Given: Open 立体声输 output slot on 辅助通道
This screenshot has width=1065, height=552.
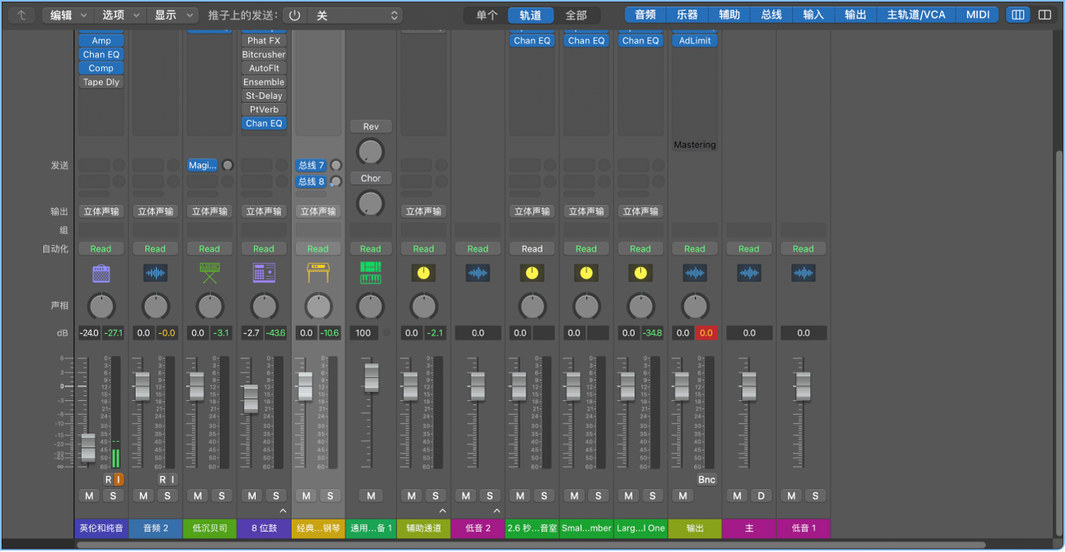Looking at the screenshot, I should point(423,211).
